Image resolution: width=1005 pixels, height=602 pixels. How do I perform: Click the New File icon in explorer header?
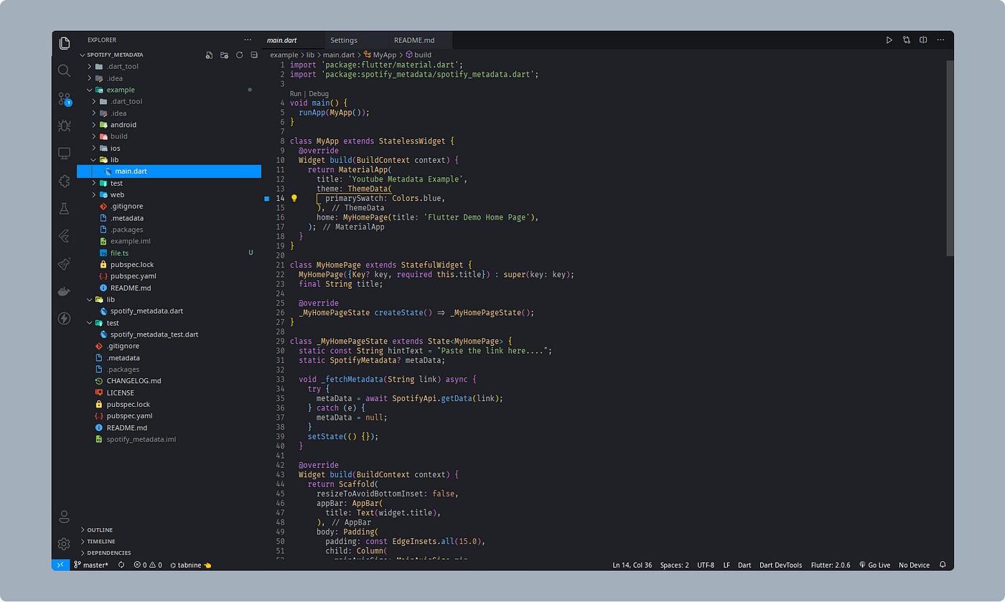(209, 55)
